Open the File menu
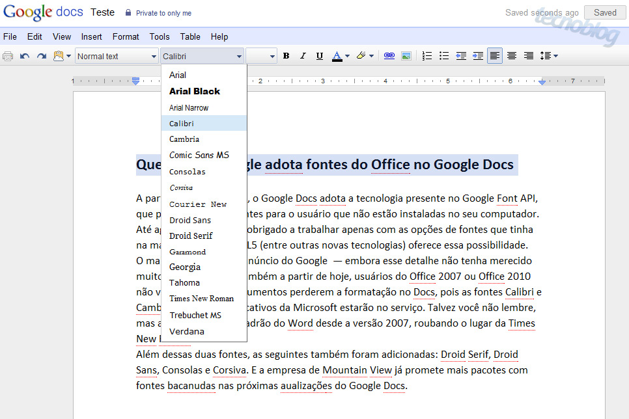The height and width of the screenshot is (419, 629). coord(10,36)
